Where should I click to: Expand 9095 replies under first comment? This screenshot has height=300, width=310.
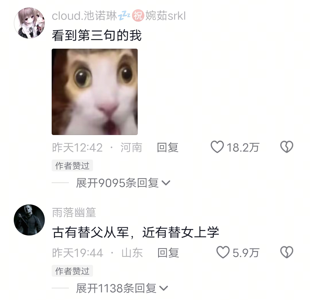pos(123,183)
